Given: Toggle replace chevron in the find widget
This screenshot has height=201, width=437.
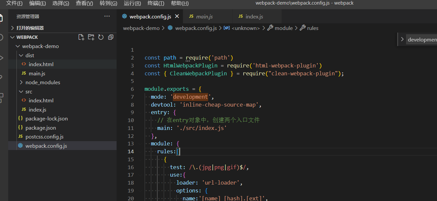Looking at the screenshot, I should (x=402, y=39).
